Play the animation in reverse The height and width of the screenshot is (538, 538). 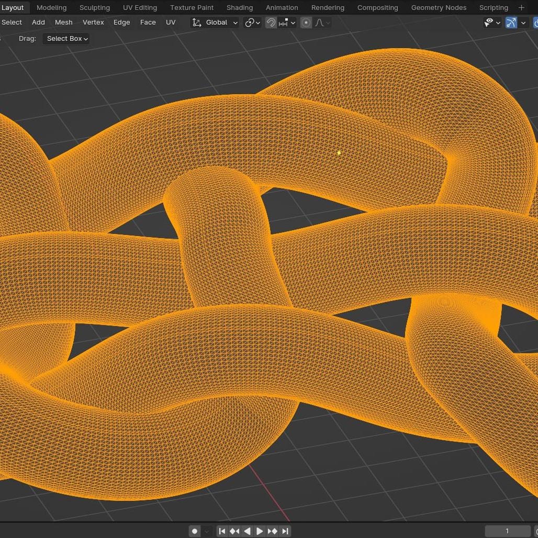click(247, 531)
